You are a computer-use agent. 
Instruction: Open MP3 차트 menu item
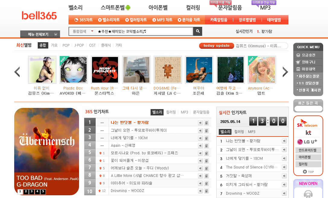click(x=162, y=20)
